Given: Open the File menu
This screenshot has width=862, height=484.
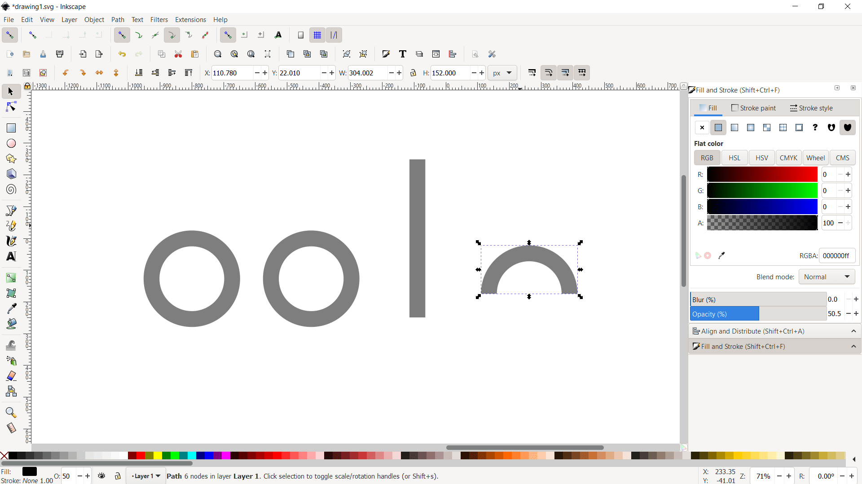Looking at the screenshot, I should [x=9, y=20].
